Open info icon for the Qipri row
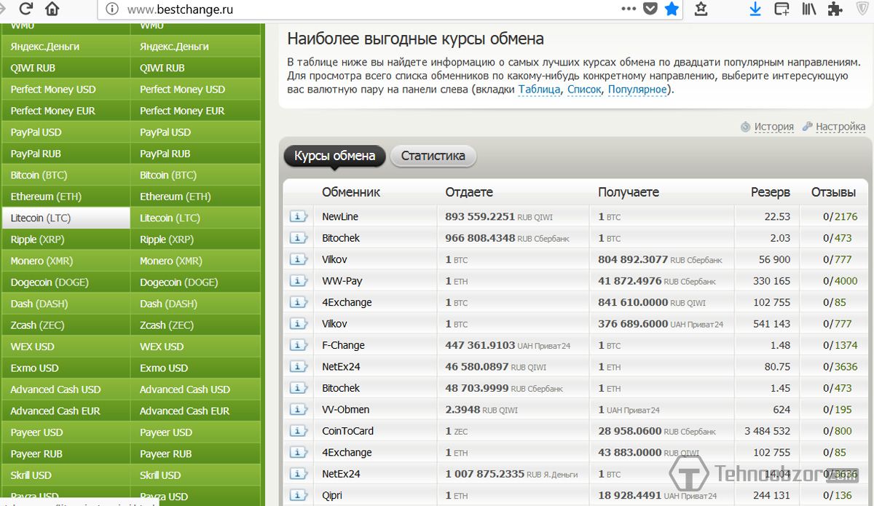 click(x=299, y=496)
